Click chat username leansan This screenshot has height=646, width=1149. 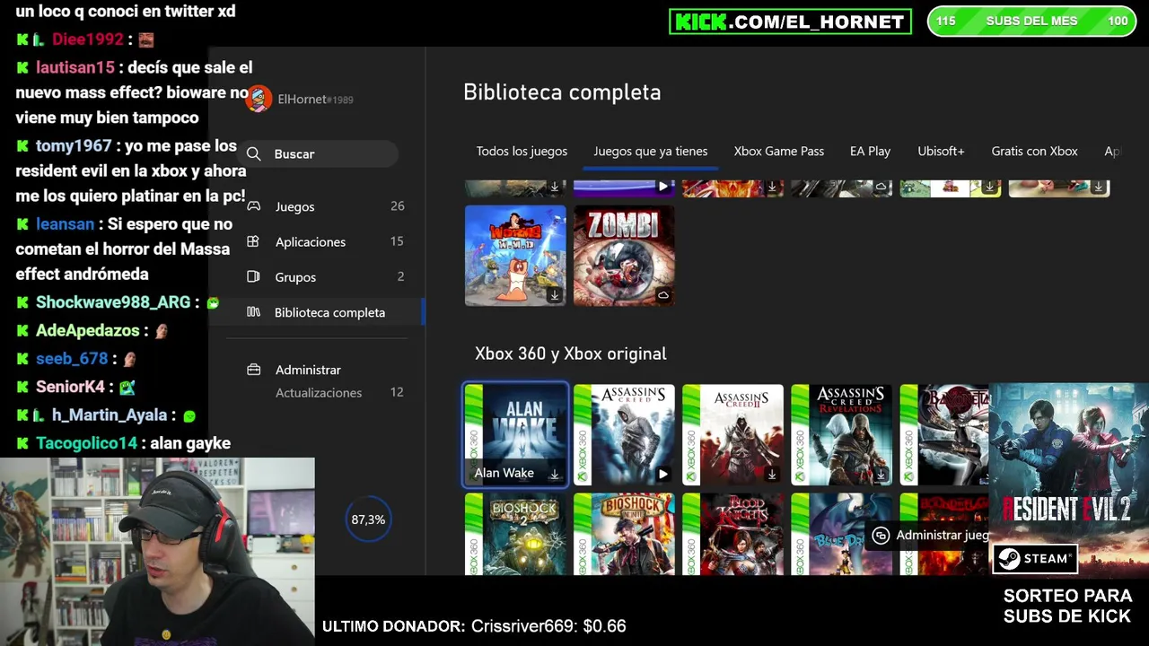[65, 224]
